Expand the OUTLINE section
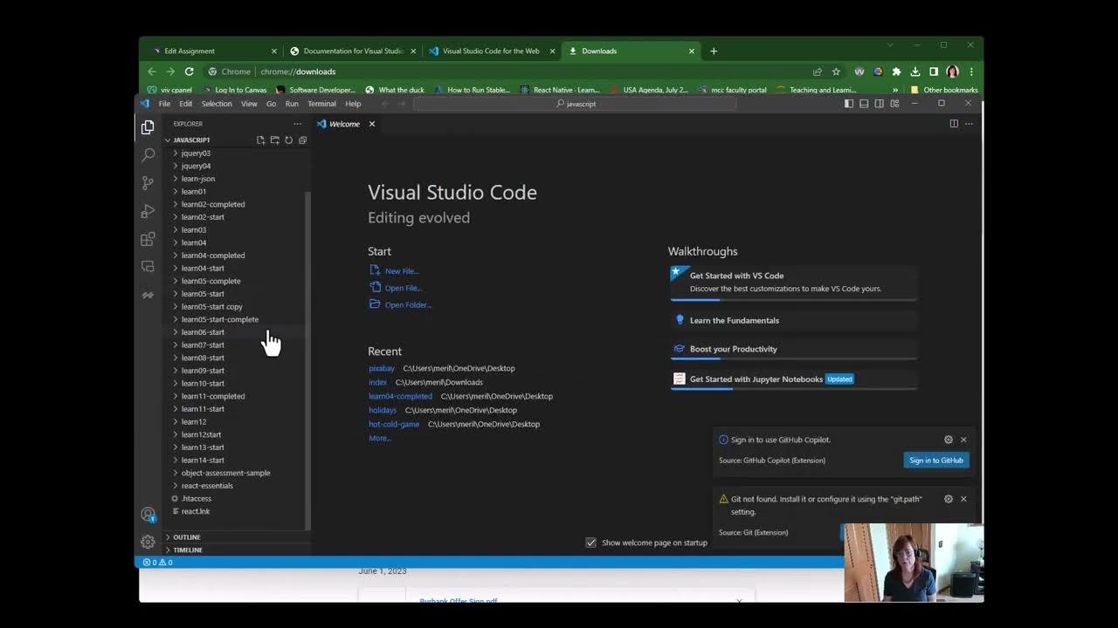The height and width of the screenshot is (628, 1118). coord(236,537)
